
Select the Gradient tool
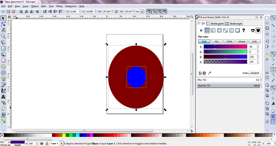[x=3, y=121]
